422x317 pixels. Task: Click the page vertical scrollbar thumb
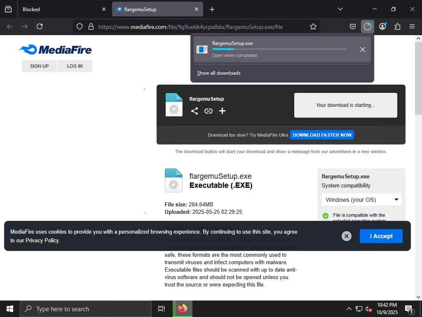pyautogui.click(x=418, y=79)
